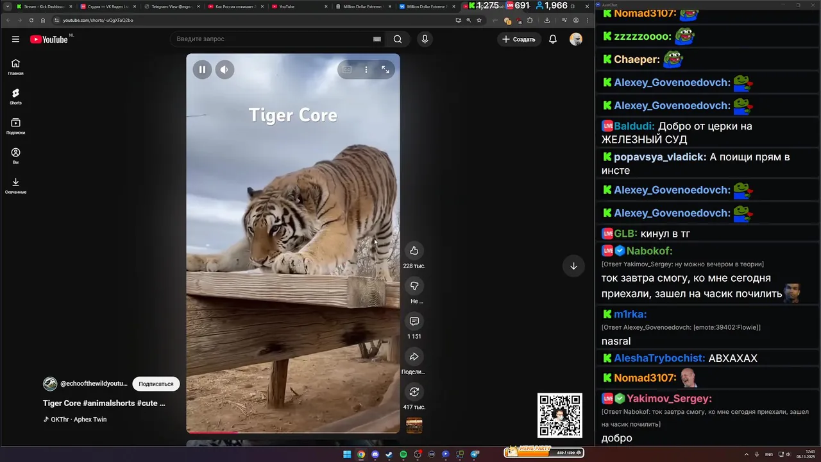Click the Создать button

point(519,39)
